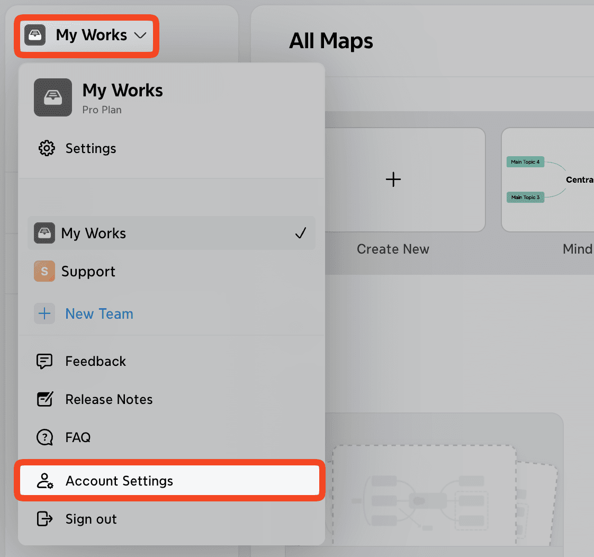Screen dimensions: 594x557
Task: Click the plus sign in Create New card
Action: pos(393,179)
